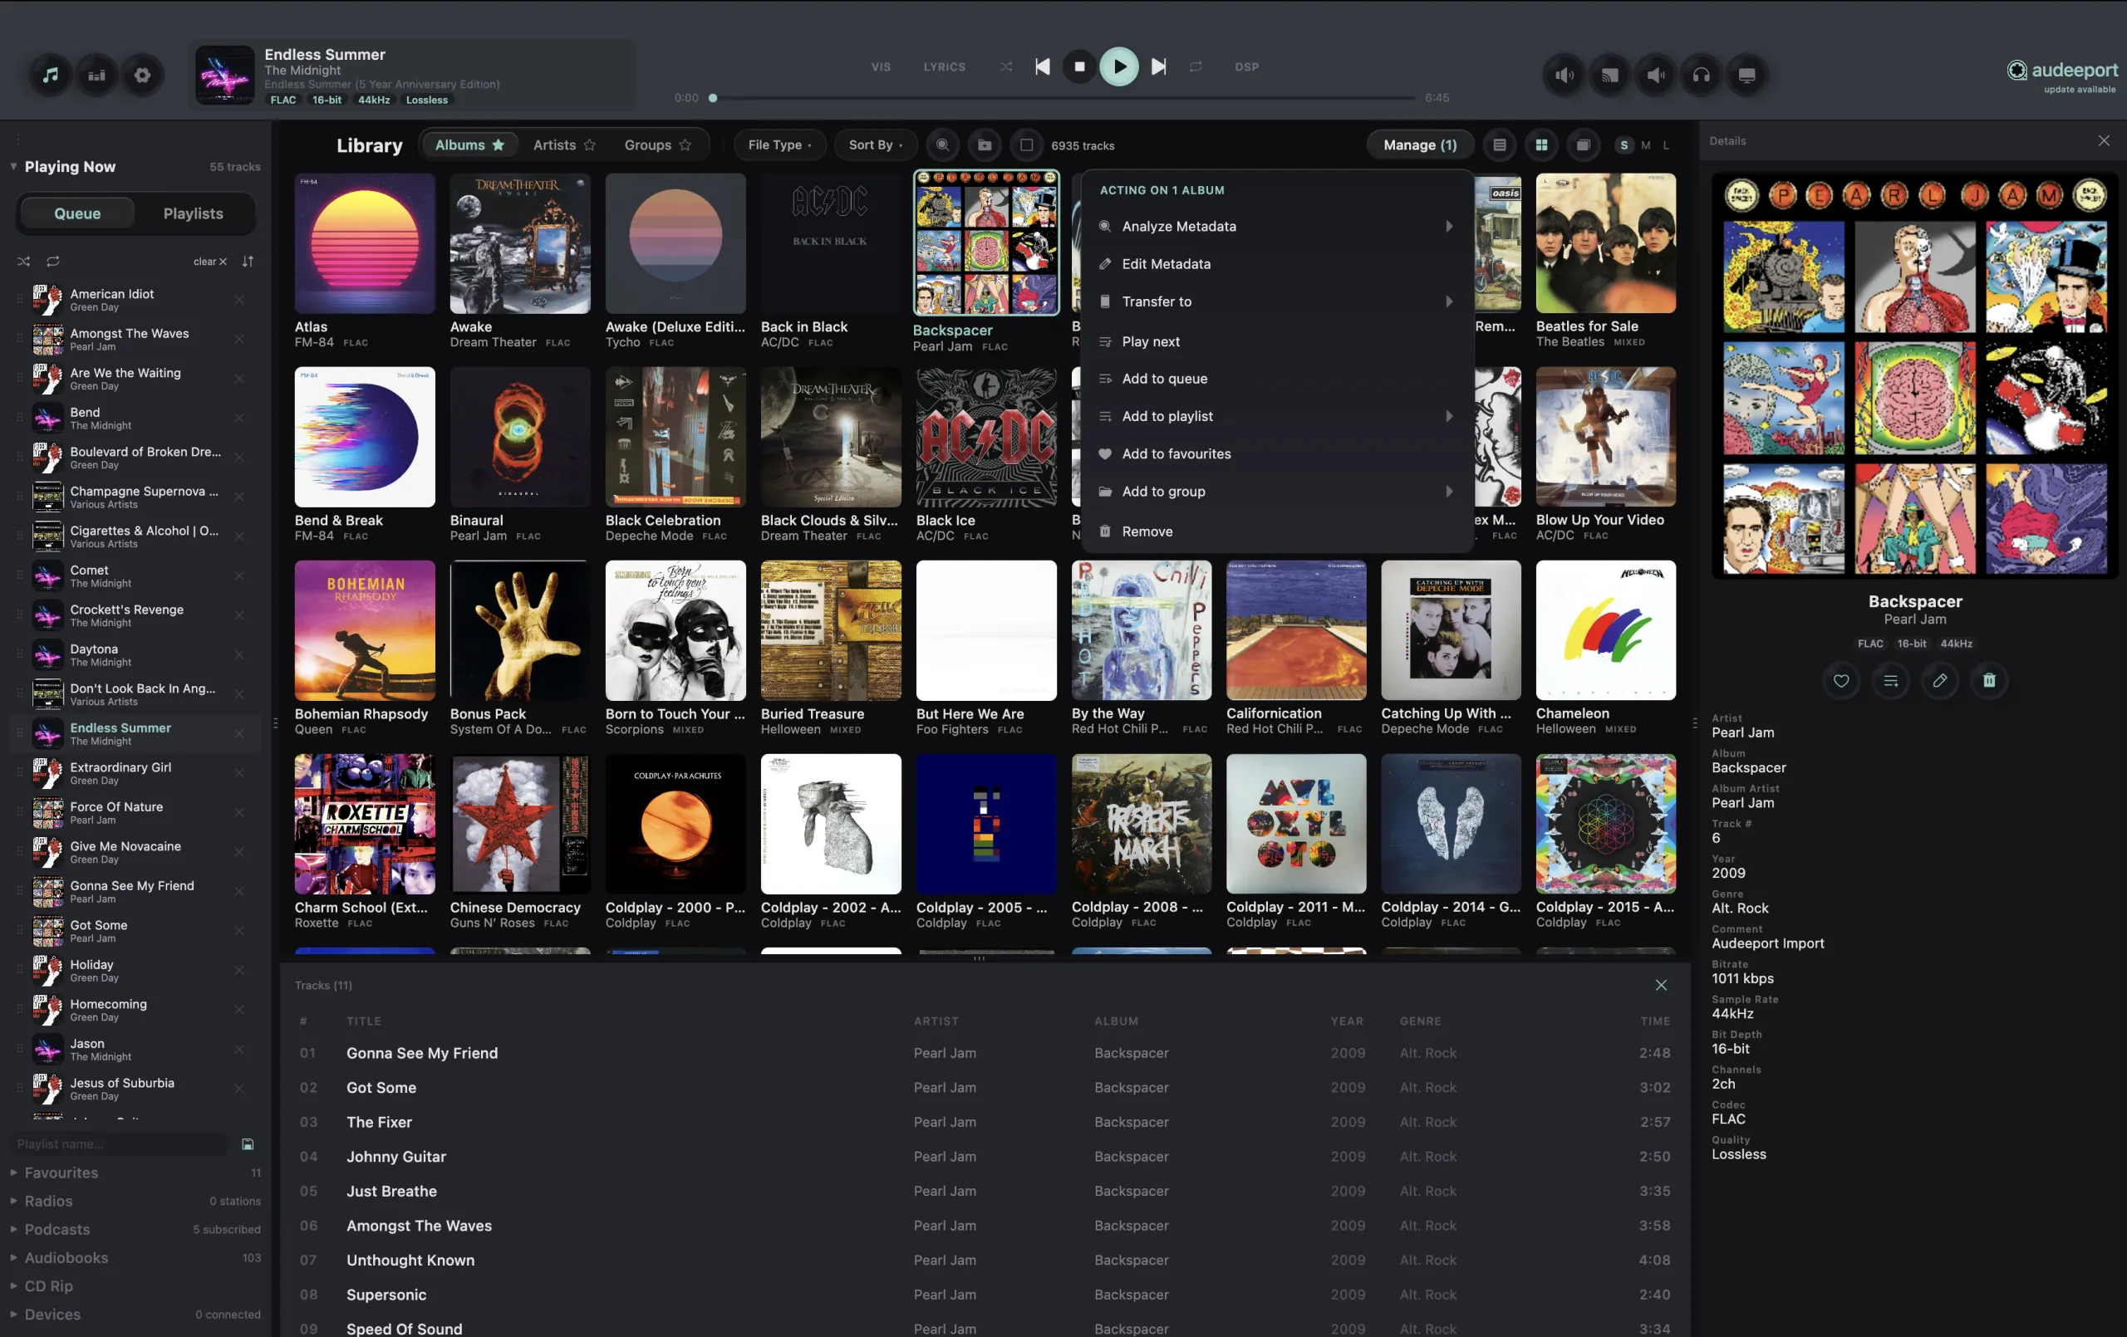Screen dimensions: 2127x1337
Task: Toggle repeat in the player bar
Action: point(1196,66)
